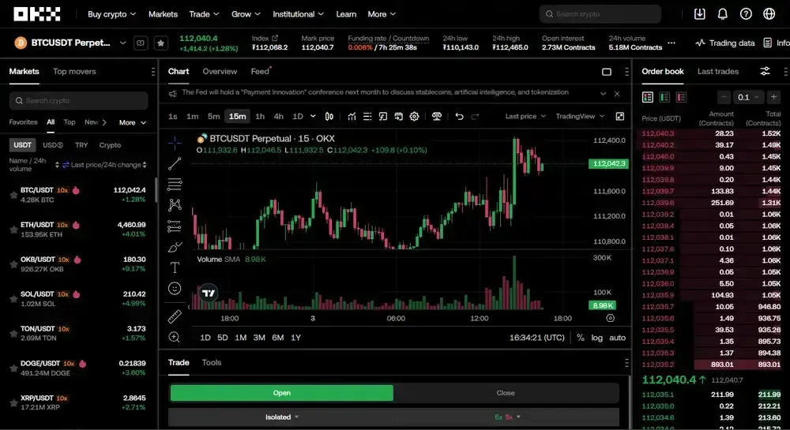Set chart interval to 1h
This screenshot has height=430, width=790.
point(260,117)
